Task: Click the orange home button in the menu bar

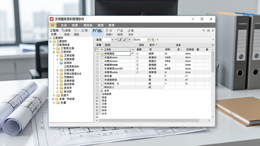Action: (x=53, y=25)
